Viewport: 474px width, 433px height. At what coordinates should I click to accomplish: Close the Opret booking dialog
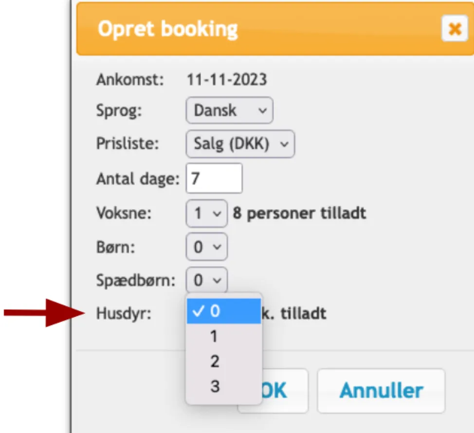pyautogui.click(x=454, y=29)
